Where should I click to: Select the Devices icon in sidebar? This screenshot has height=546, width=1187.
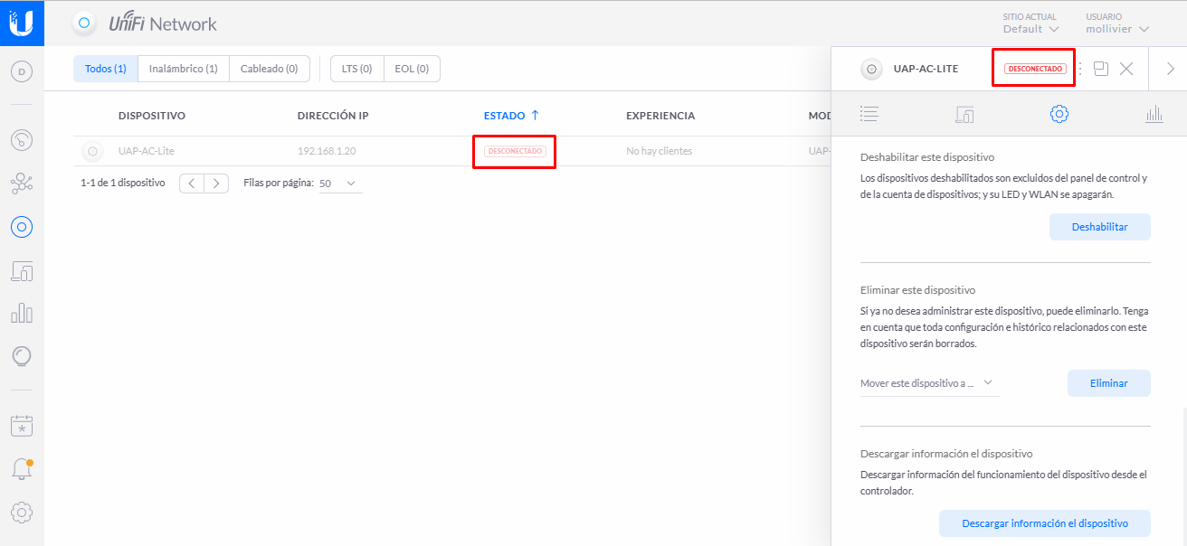[x=22, y=227]
